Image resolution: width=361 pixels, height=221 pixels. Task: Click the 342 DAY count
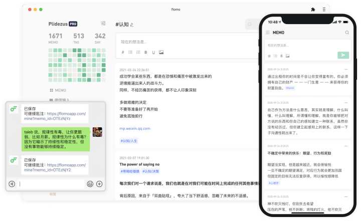(x=100, y=38)
